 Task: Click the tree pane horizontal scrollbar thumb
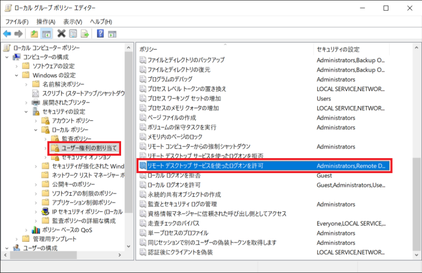43,254
